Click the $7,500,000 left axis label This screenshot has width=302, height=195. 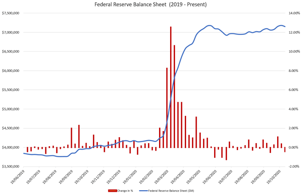point(10,13)
